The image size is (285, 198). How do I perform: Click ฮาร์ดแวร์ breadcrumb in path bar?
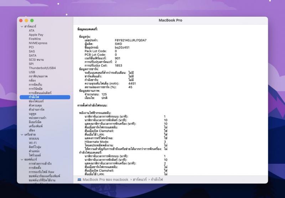[x=140, y=180]
